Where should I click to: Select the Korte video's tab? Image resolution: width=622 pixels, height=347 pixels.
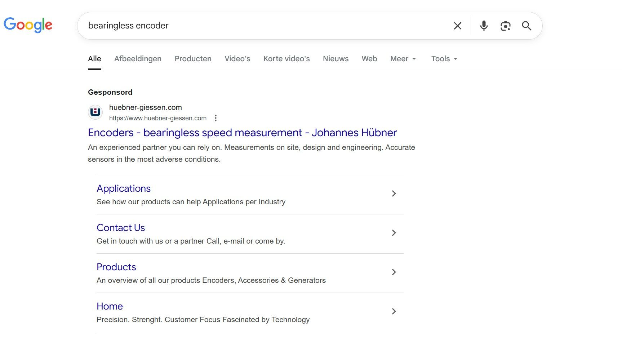tap(286, 59)
